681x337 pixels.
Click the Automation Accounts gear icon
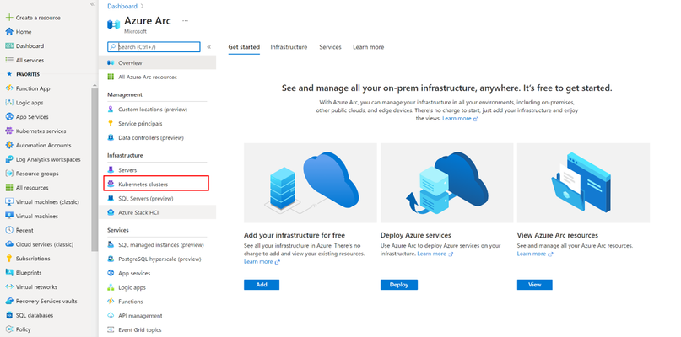tap(8, 145)
